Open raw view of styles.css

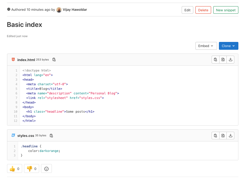point(223,136)
